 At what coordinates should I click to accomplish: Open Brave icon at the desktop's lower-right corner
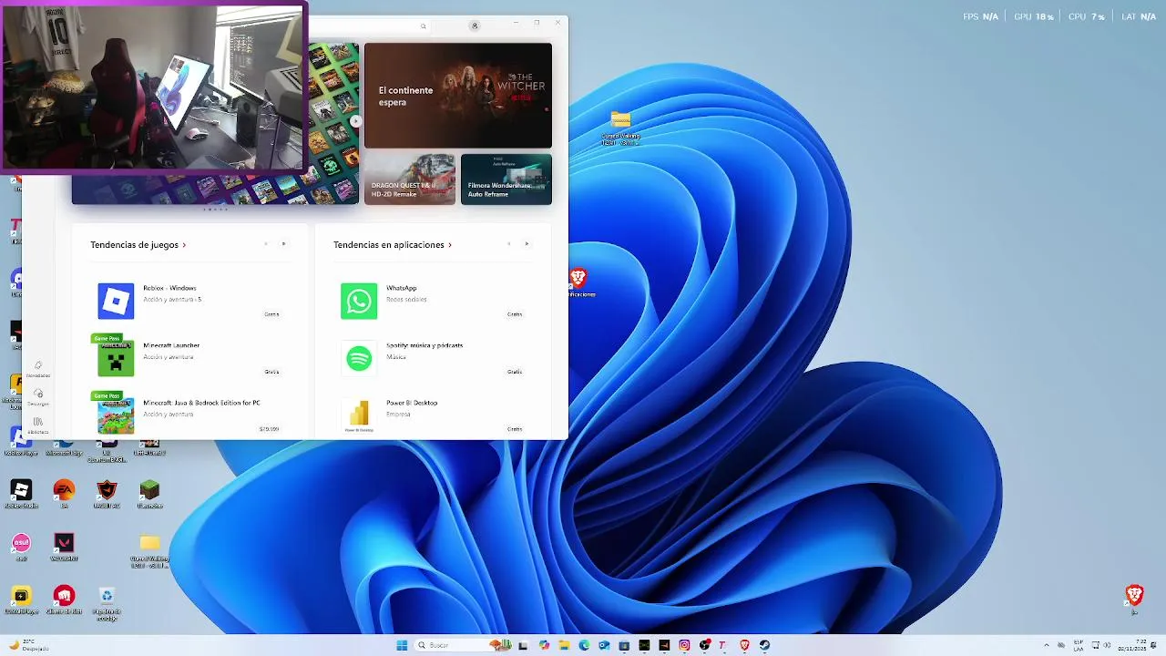(1134, 599)
